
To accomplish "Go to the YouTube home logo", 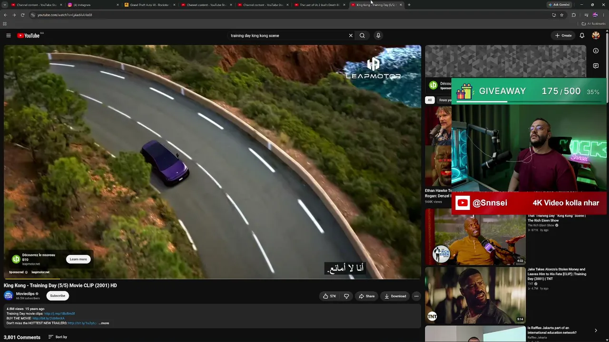I will point(29,36).
